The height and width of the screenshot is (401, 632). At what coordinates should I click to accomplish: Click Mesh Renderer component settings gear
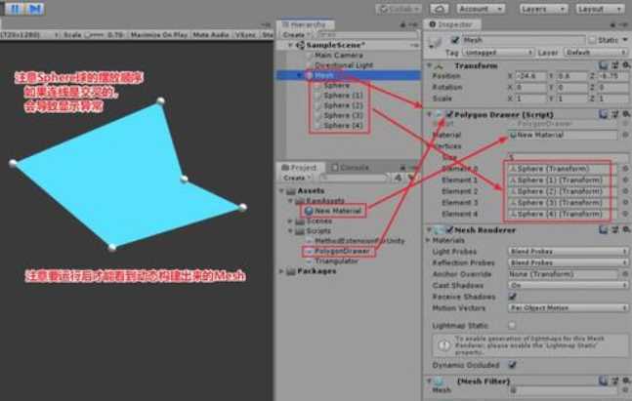tap(624, 230)
